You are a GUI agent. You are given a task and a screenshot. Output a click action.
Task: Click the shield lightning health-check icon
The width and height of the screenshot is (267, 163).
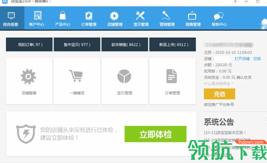coord(26,134)
